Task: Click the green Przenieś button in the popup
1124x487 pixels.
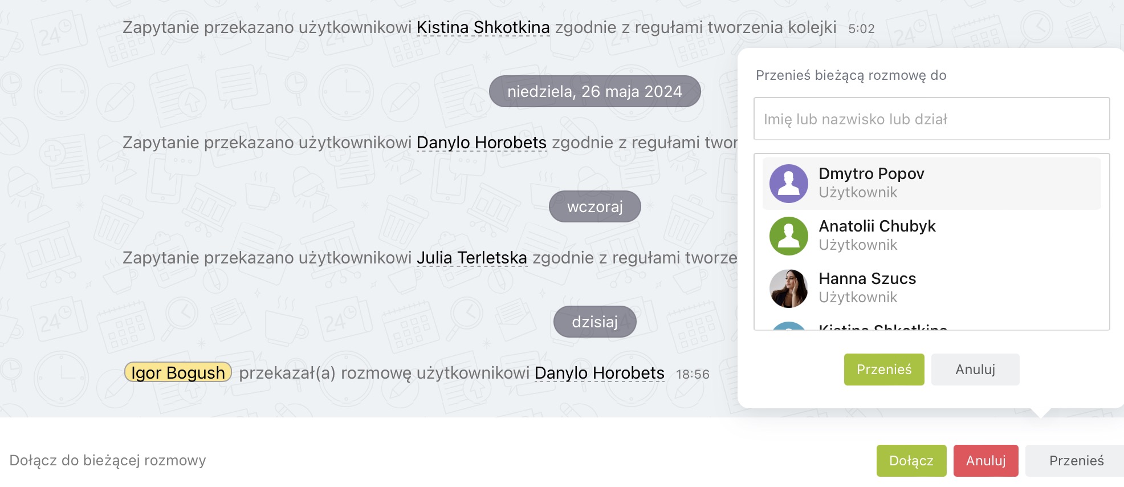Action: coord(884,370)
